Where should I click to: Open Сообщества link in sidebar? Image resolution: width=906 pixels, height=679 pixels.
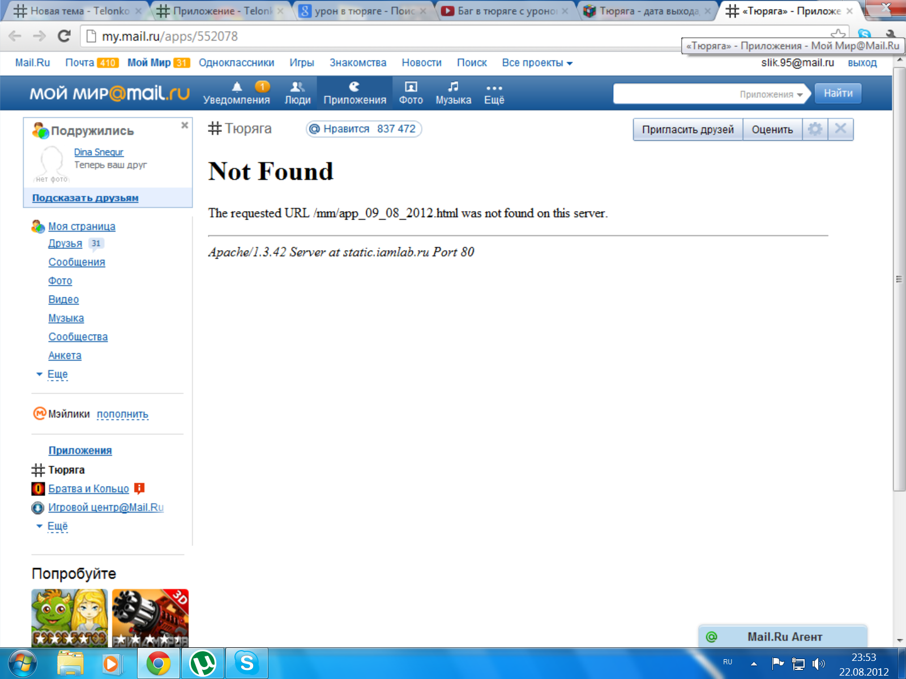pos(78,337)
